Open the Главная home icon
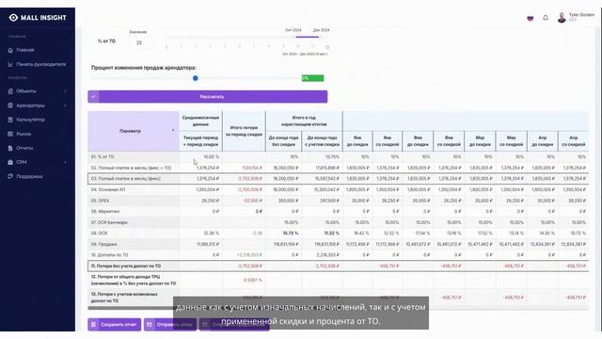Screen dimensions: 602x339 tap(10, 50)
